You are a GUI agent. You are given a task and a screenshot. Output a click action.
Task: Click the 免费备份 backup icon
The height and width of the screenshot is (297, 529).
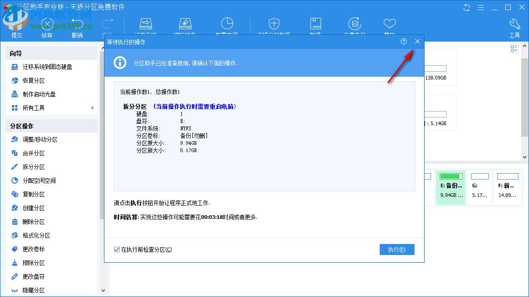tap(355, 23)
